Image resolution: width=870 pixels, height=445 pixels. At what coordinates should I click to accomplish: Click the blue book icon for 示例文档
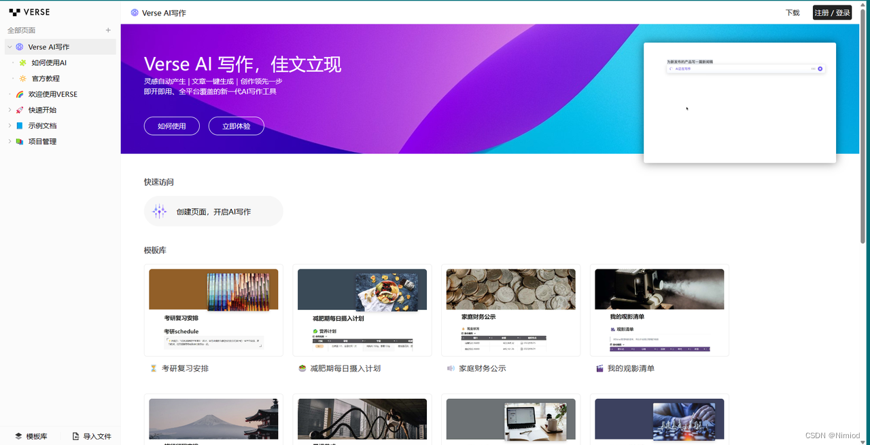click(x=20, y=126)
